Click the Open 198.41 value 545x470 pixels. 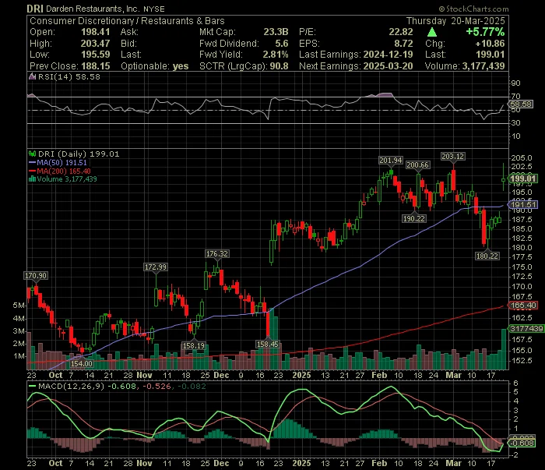(x=95, y=32)
